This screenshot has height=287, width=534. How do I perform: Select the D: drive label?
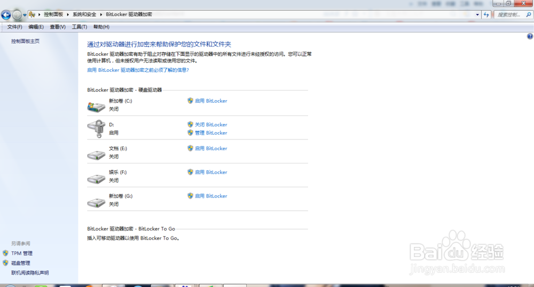click(x=112, y=125)
